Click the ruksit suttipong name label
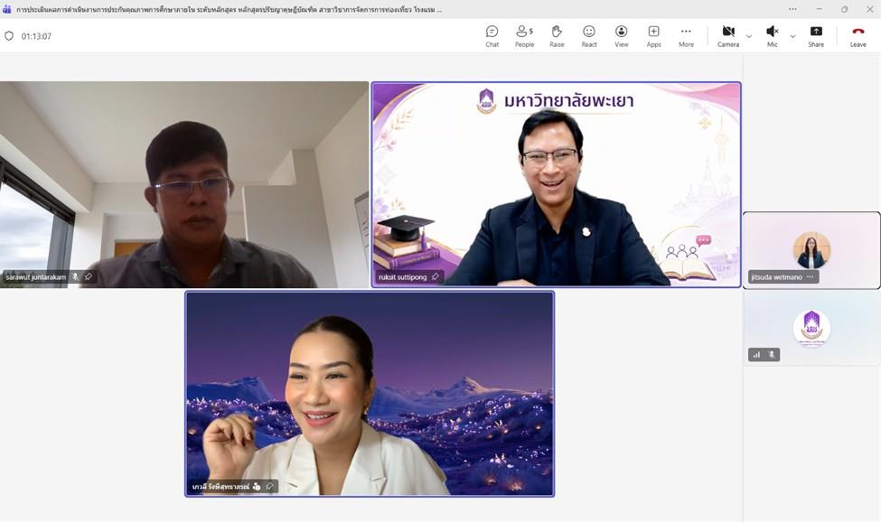The image size is (881, 523). click(x=402, y=277)
